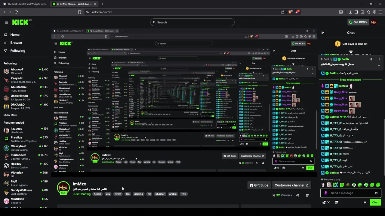Click the green Chat send button
This screenshot has width=385, height=216.
click(x=375, y=202)
